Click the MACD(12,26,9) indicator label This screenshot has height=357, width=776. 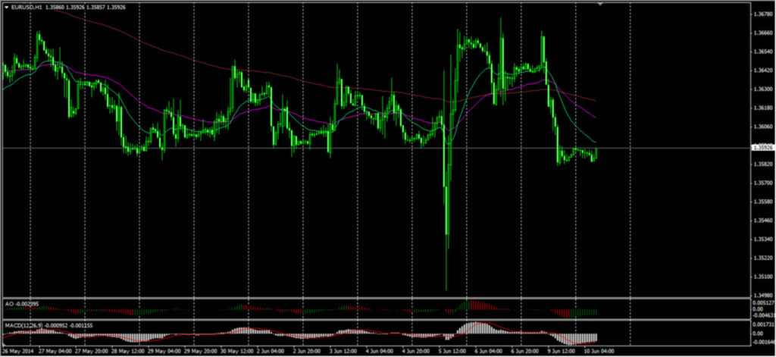21,325
